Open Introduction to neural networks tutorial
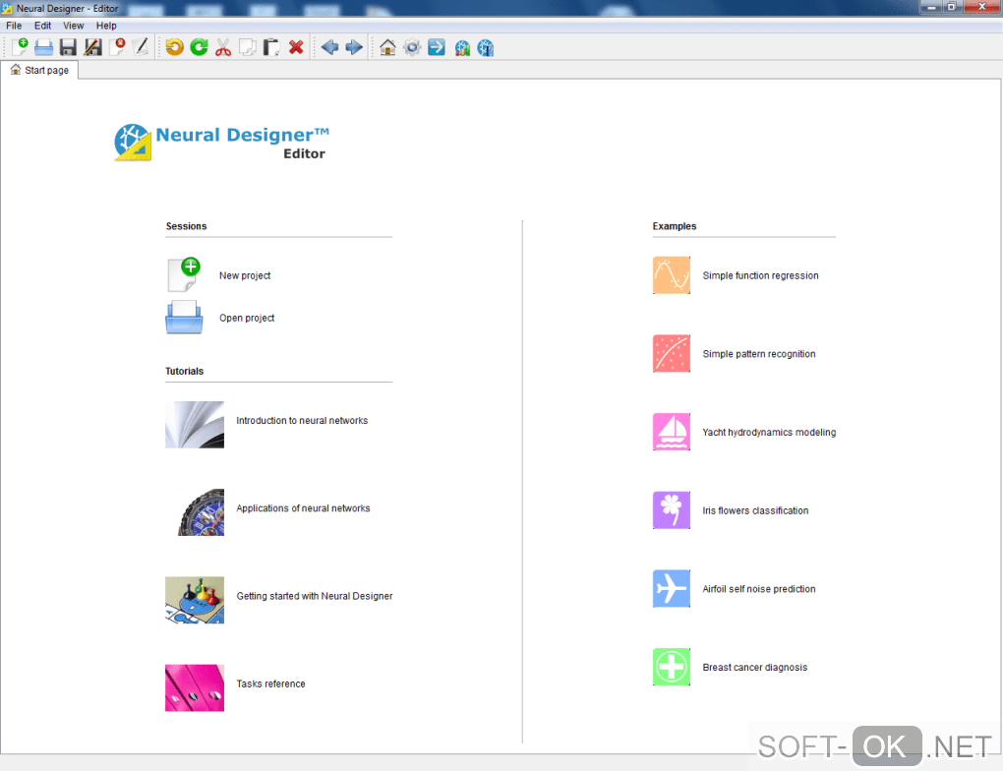 click(x=302, y=420)
